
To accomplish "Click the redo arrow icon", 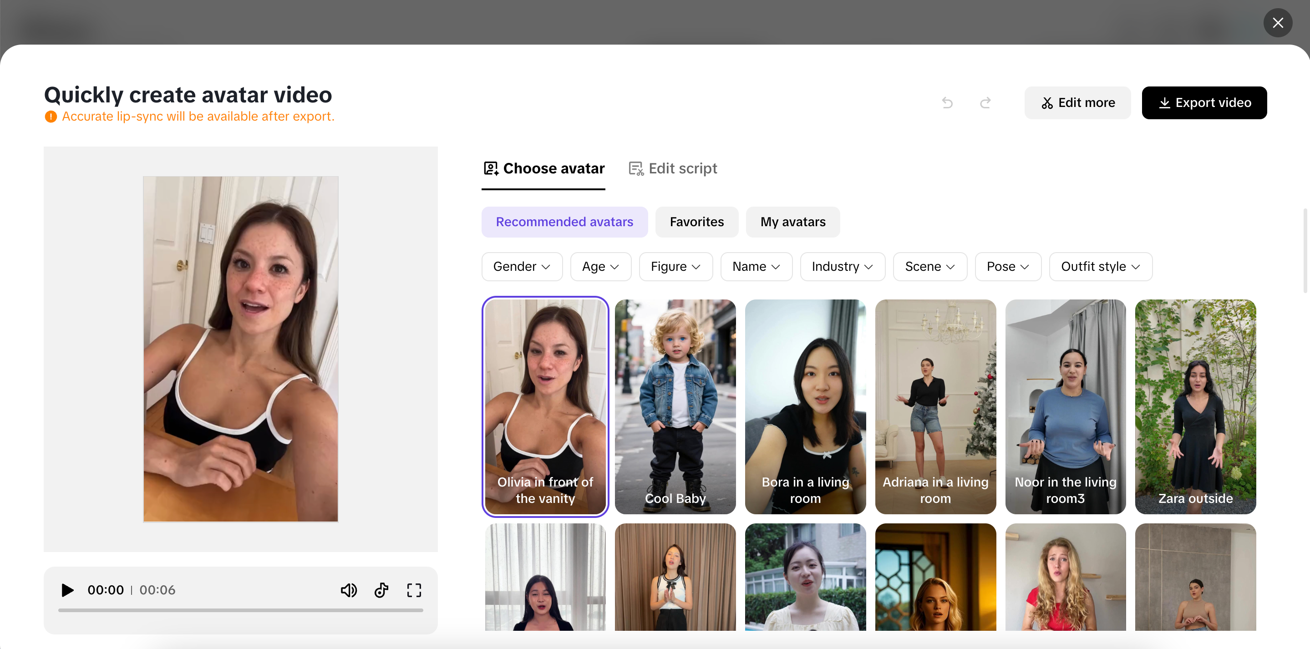I will 985,103.
